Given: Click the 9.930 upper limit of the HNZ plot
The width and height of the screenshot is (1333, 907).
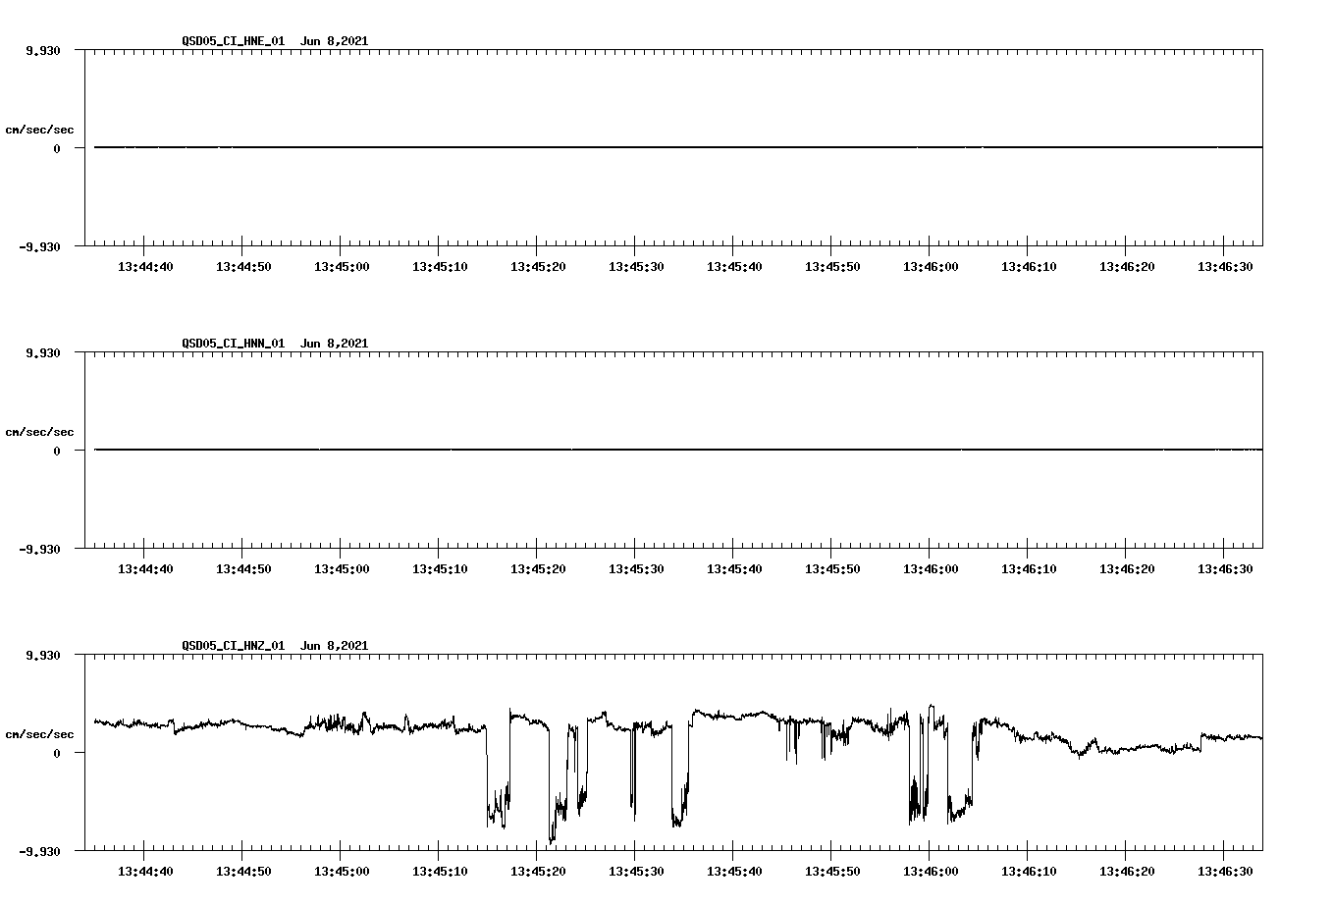Looking at the screenshot, I should point(42,655).
